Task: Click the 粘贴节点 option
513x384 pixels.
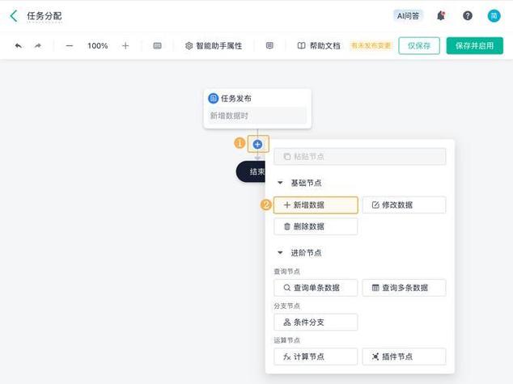Action: (x=359, y=157)
